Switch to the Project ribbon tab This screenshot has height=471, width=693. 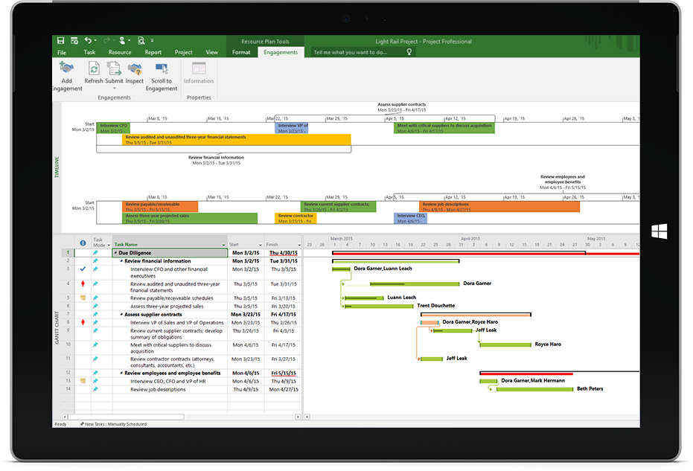[183, 52]
